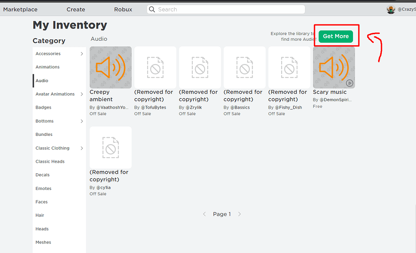416x253 pixels.
Task: Visit creator @cy1ia profile link
Action: click(104, 188)
